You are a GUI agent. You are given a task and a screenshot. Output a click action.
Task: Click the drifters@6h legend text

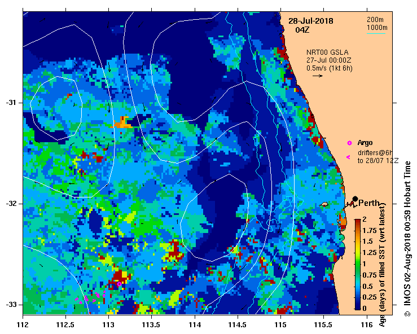(x=375, y=153)
